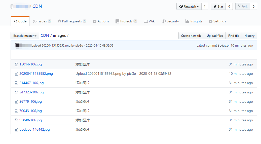Open commit message for 15014-106.jpg row
Screen dimensions: 261x144
point(83,64)
